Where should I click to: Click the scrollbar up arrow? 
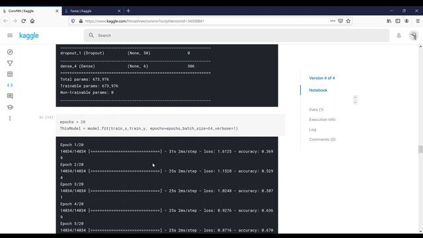point(420,47)
